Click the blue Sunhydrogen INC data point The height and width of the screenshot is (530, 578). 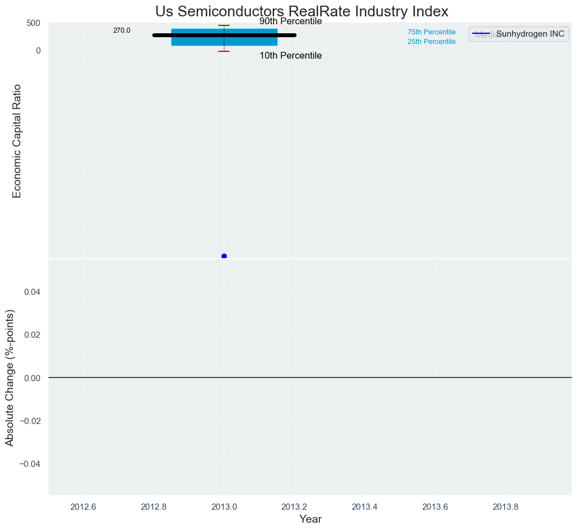224,256
